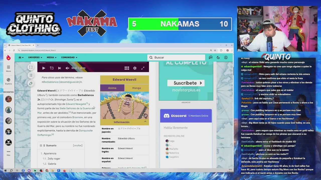Screen dimensions: 321x180
Task: Rewind the video ten seconds
Action: coord(51,68)
